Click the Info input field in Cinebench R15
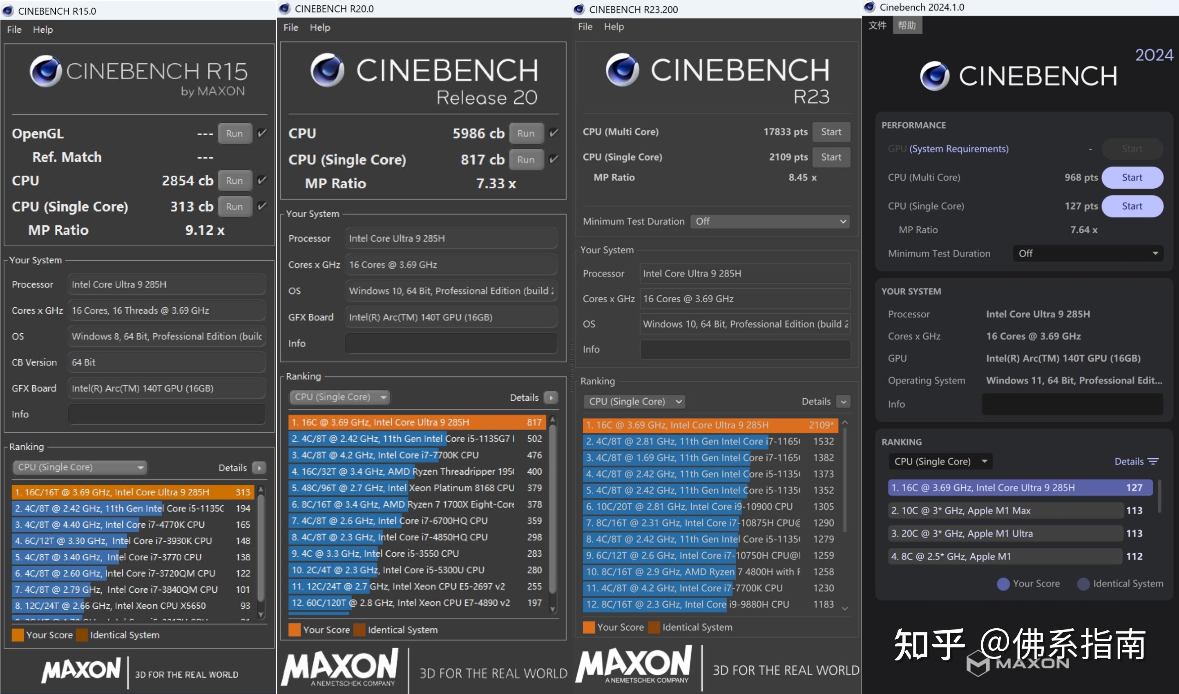The width and height of the screenshot is (1179, 694). click(x=167, y=414)
